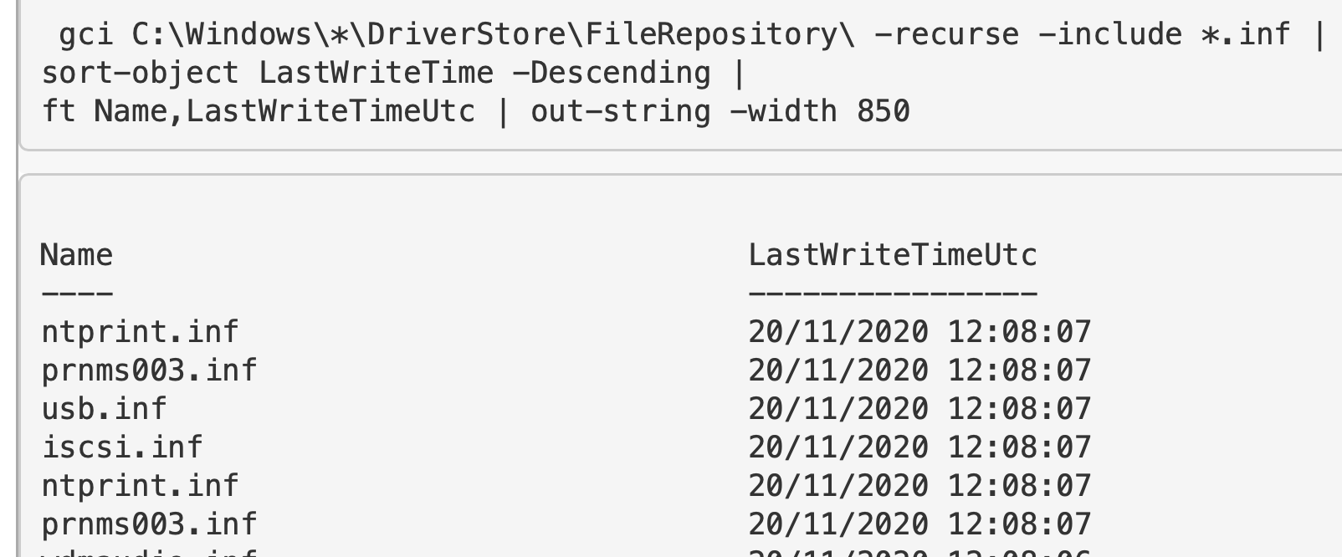
Task: Click the width value 850
Action: (x=883, y=111)
